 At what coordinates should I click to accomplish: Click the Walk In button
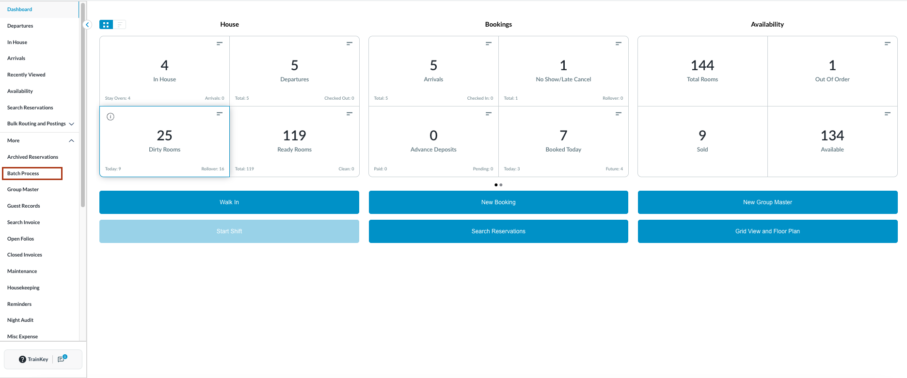tap(229, 202)
